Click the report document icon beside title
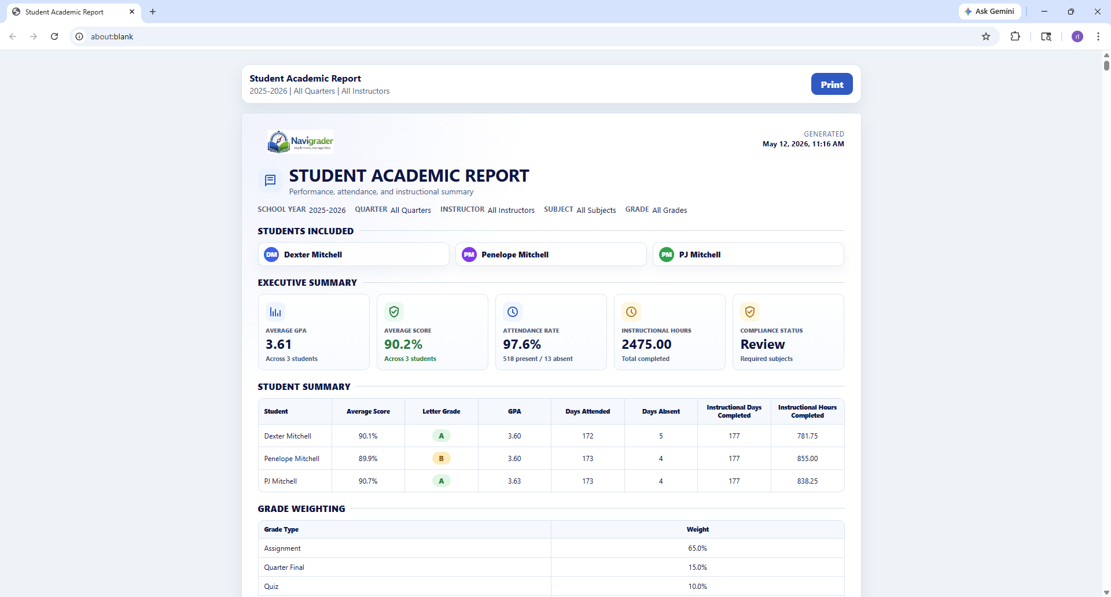The image size is (1111, 597). 270,180
